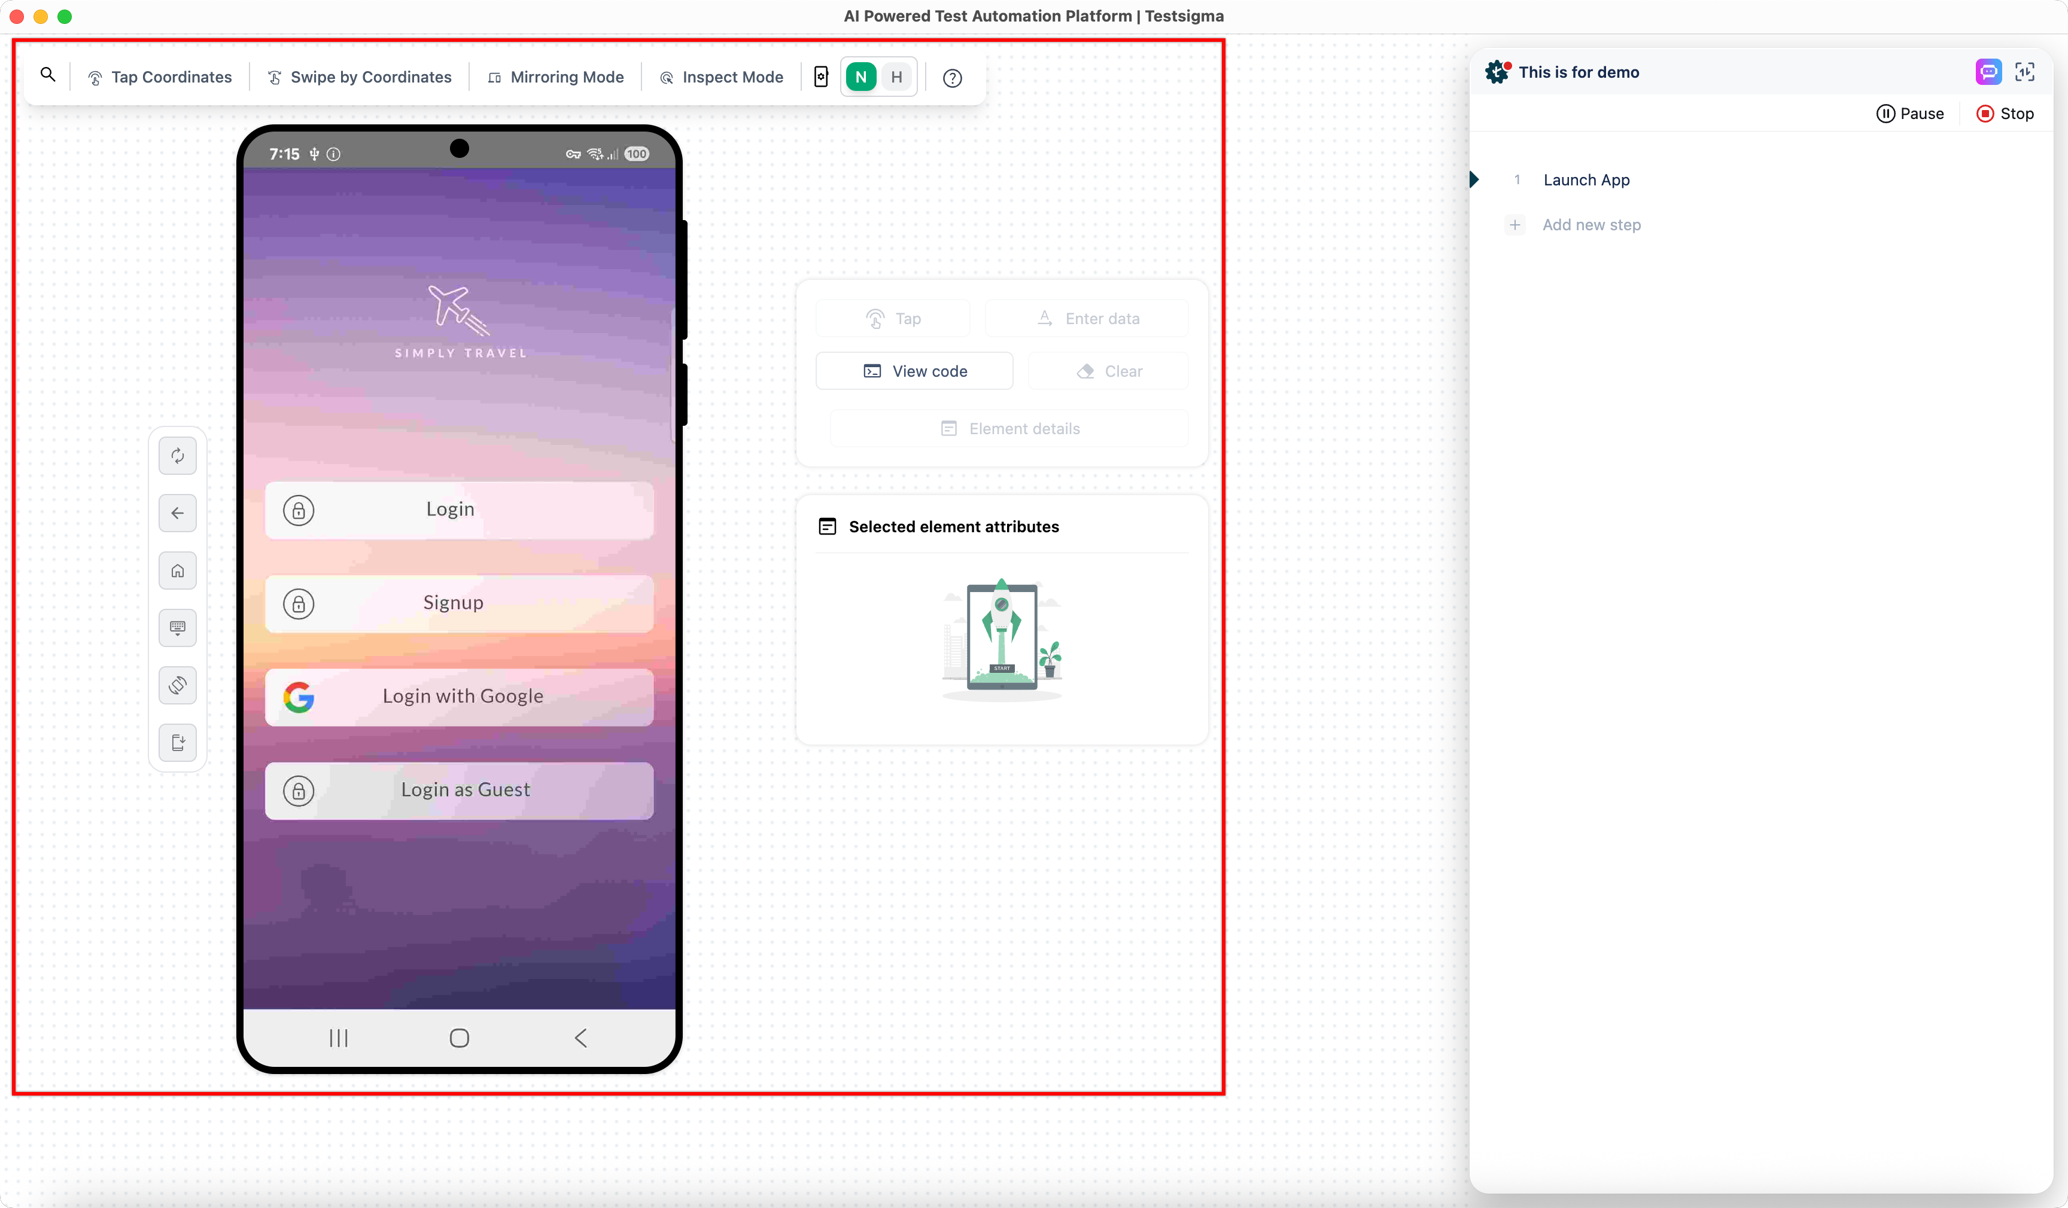
Task: Expand the Launch App step details
Action: point(1473,179)
